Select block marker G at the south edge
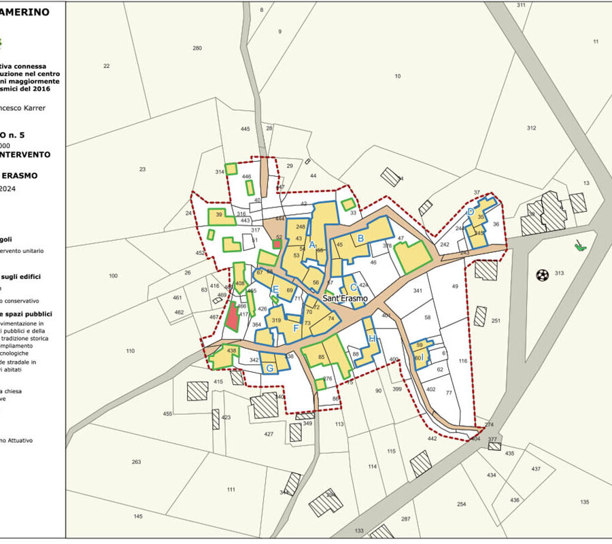 (x=269, y=369)
